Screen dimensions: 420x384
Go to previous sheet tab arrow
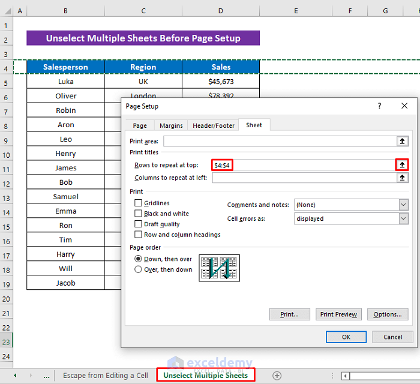(15, 376)
